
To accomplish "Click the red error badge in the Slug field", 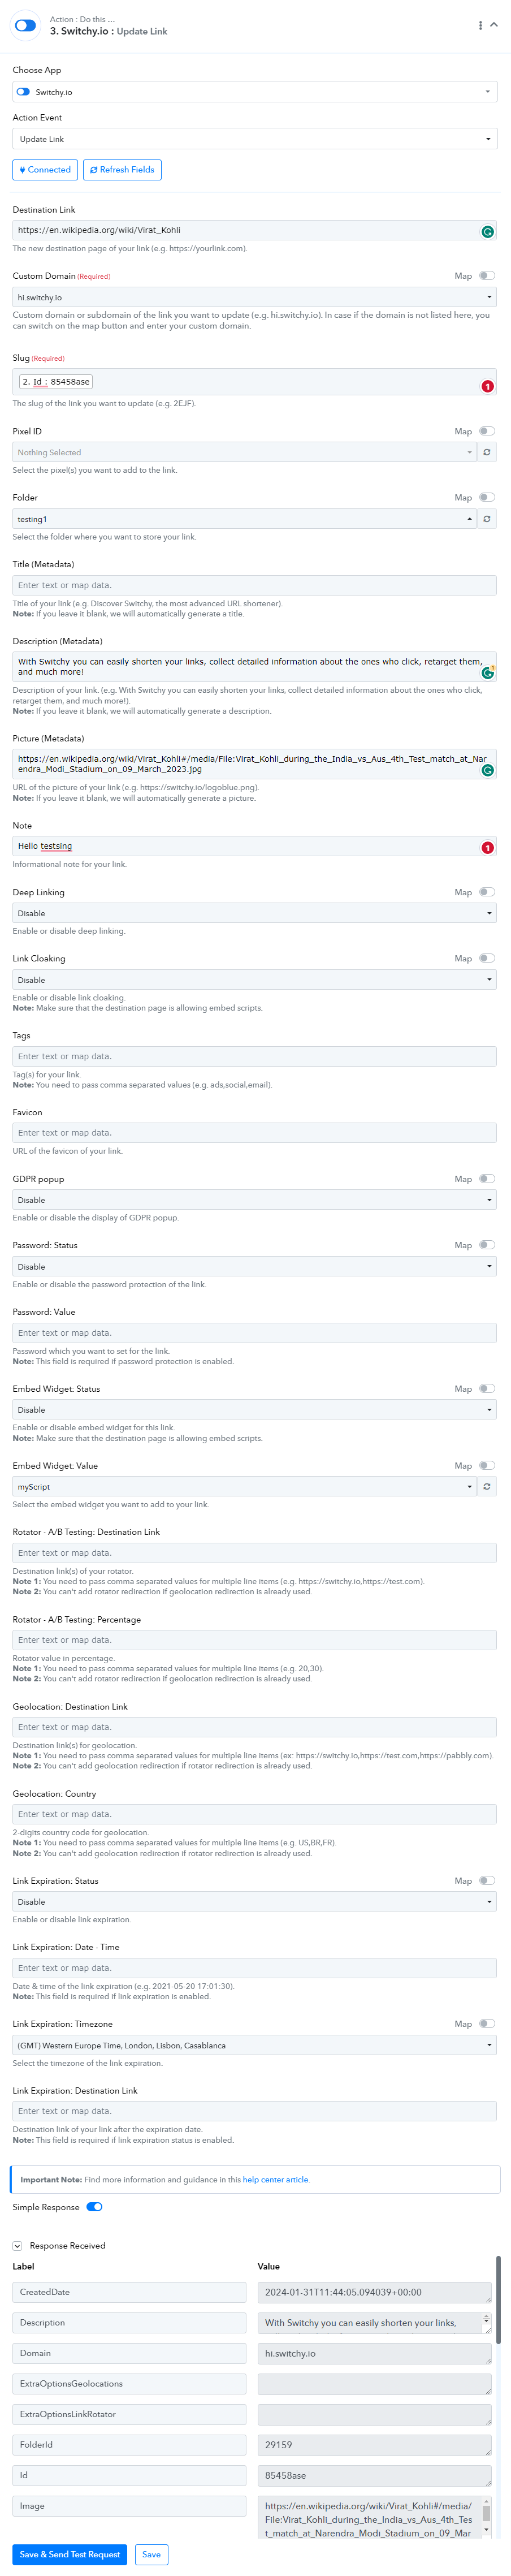I will 487,387.
